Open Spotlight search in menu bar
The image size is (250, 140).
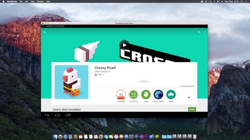click(242, 2)
